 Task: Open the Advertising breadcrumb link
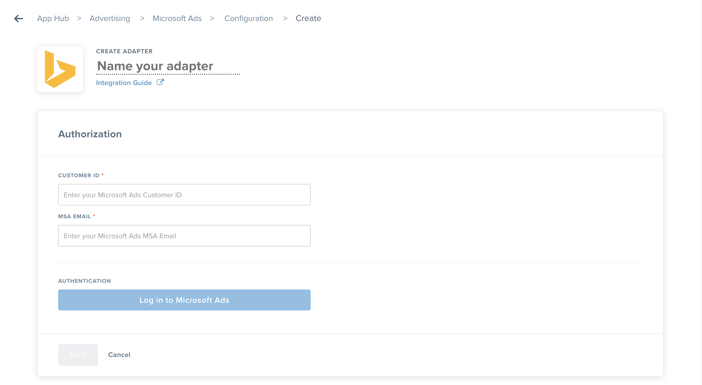[x=110, y=18]
